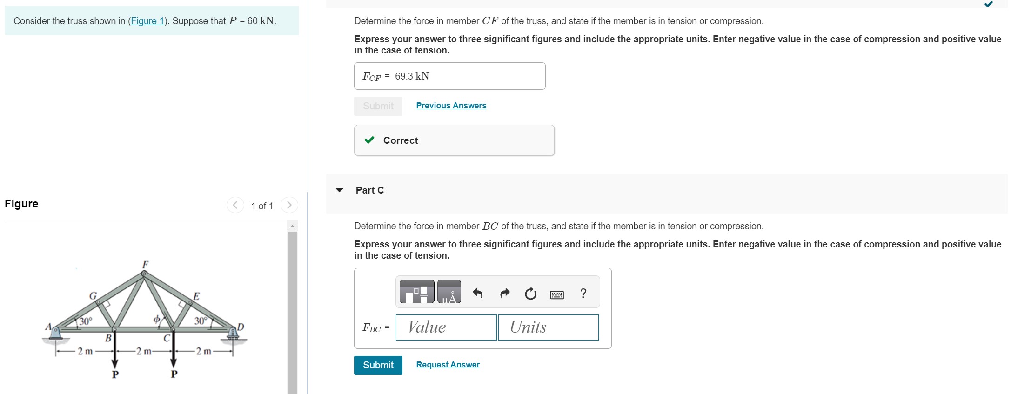Undo entry using the undo arrow icon

pyautogui.click(x=477, y=292)
